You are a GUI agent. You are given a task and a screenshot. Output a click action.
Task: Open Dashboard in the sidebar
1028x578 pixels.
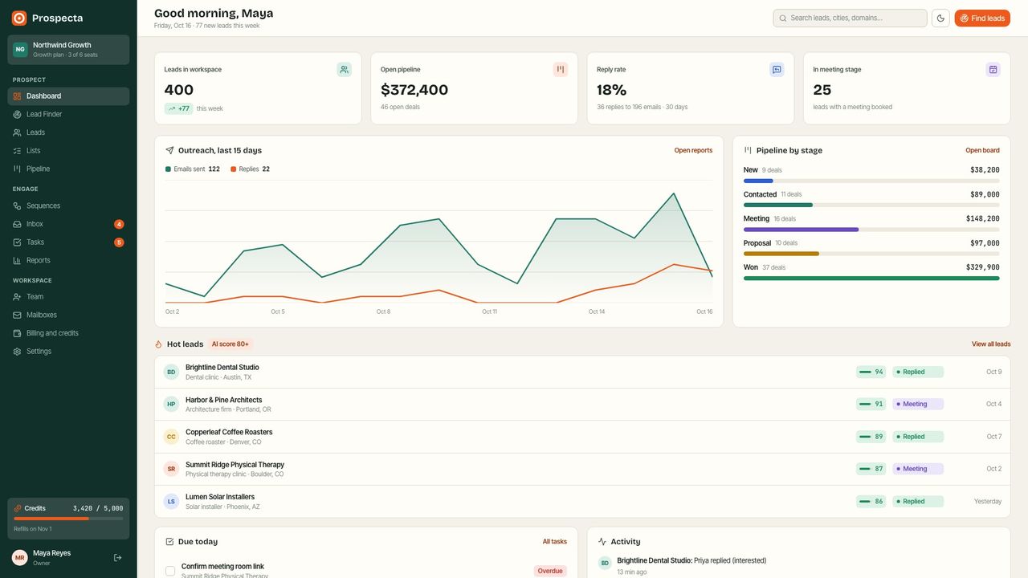pyautogui.click(x=68, y=96)
